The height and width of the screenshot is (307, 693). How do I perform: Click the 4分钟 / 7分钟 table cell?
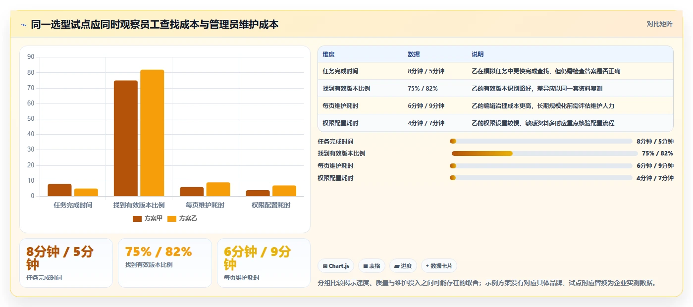(x=434, y=123)
